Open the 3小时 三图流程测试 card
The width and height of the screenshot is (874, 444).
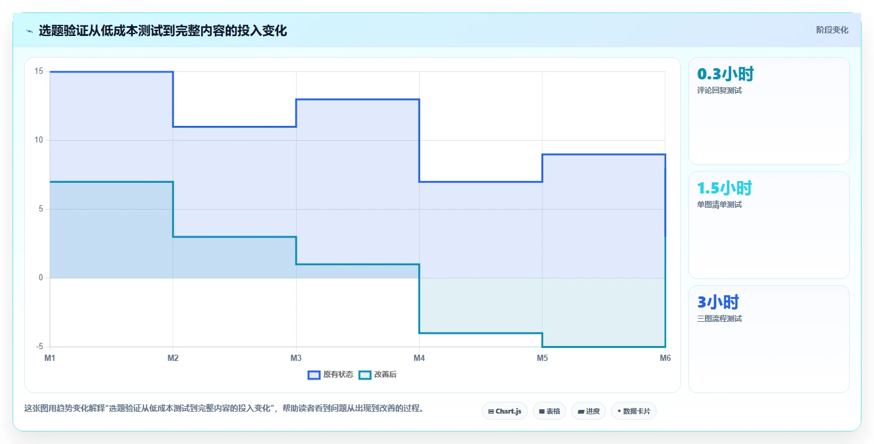click(769, 339)
